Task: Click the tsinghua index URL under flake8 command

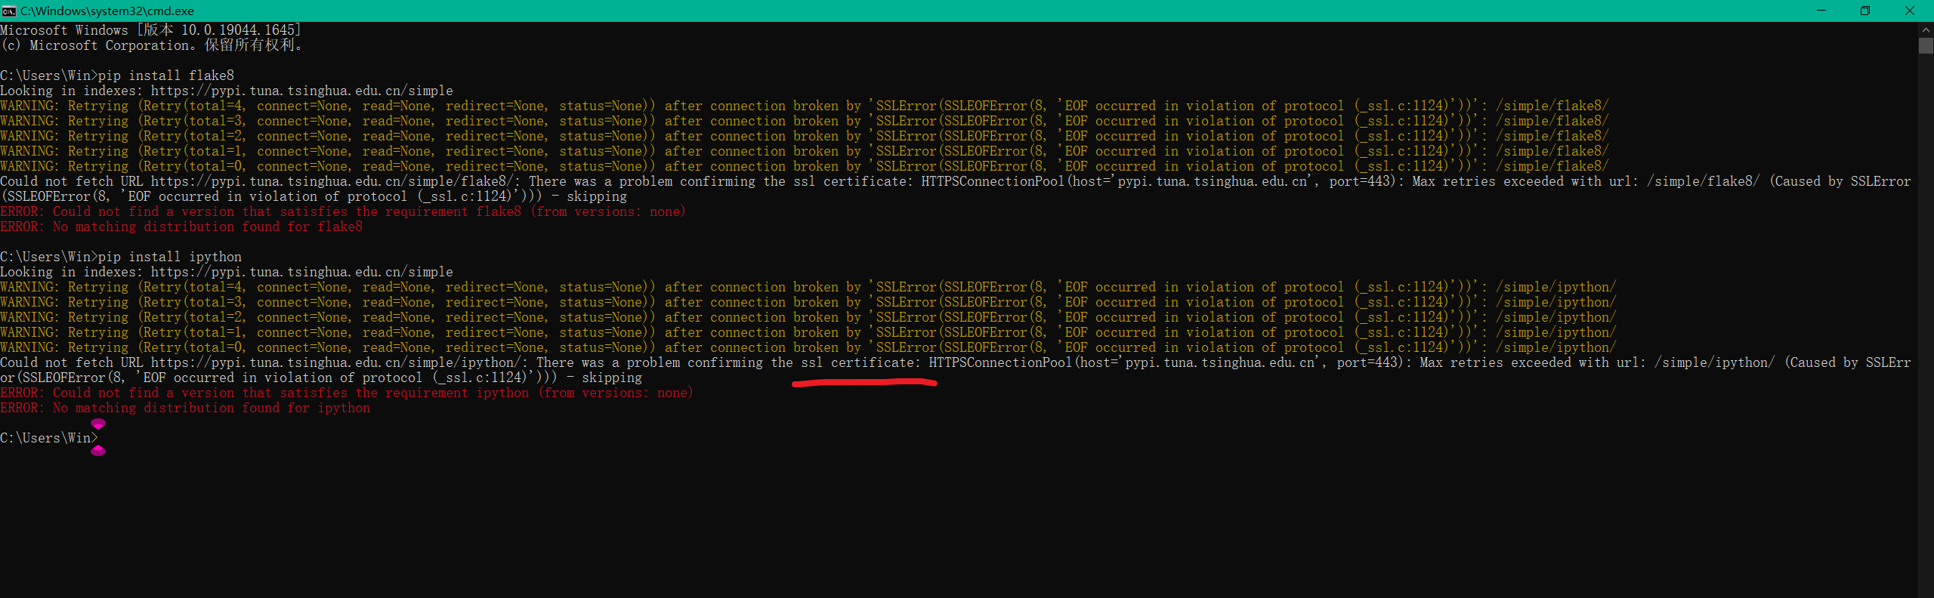Action: (301, 91)
